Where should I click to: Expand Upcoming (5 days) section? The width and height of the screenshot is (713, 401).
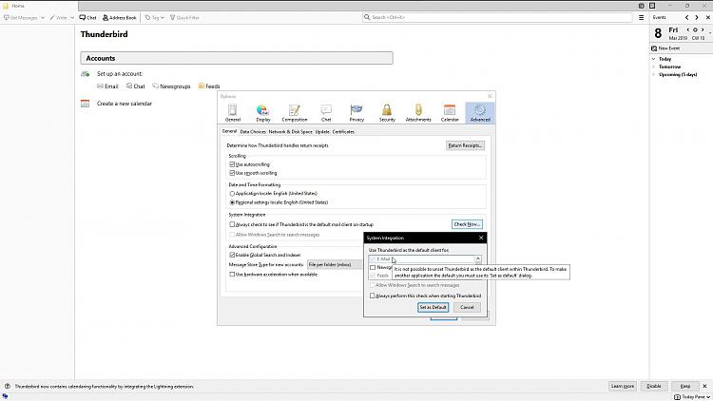(x=653, y=74)
